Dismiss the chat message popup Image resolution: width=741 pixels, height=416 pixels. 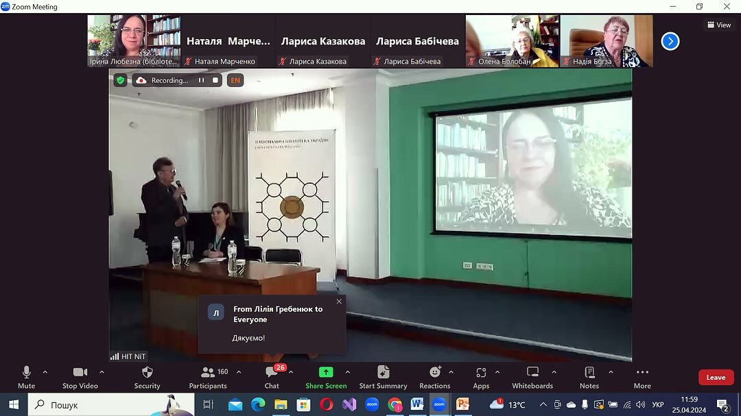coord(339,302)
